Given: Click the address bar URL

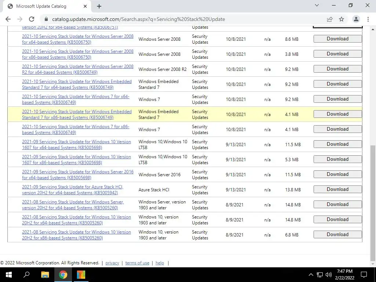Looking at the screenshot, I should pyautogui.click(x=138, y=19).
